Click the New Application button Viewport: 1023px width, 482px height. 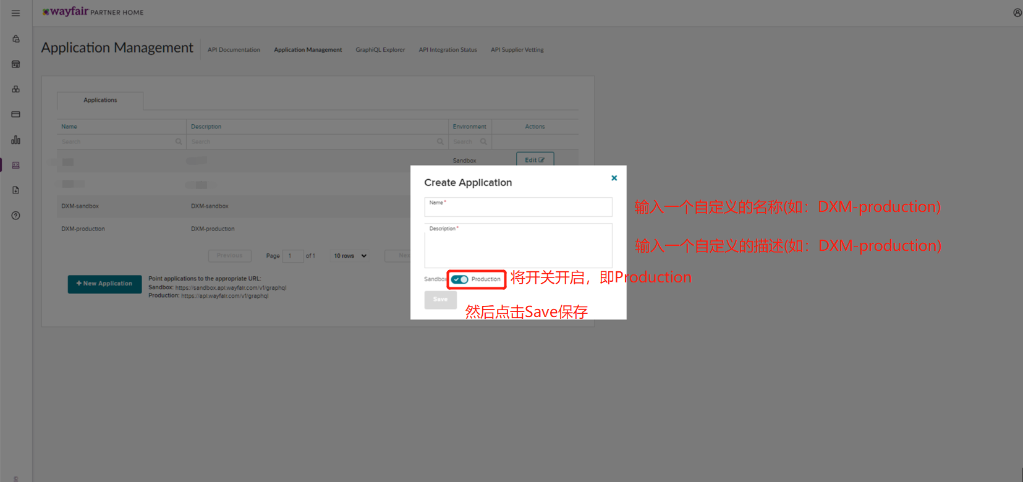104,284
